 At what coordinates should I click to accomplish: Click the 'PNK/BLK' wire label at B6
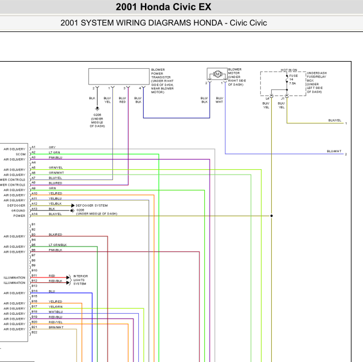point(56,250)
